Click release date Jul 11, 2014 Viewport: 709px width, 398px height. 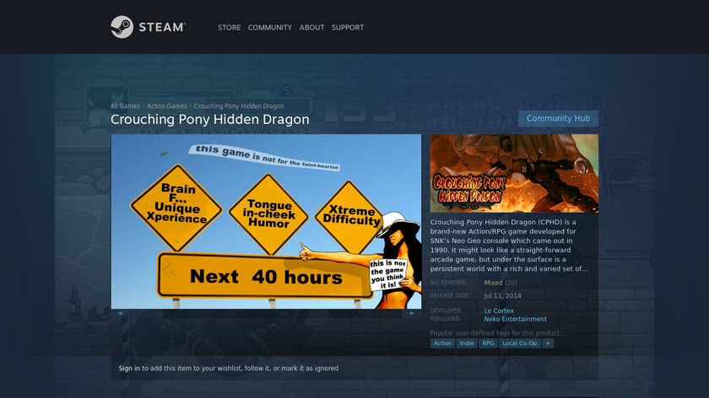click(502, 296)
